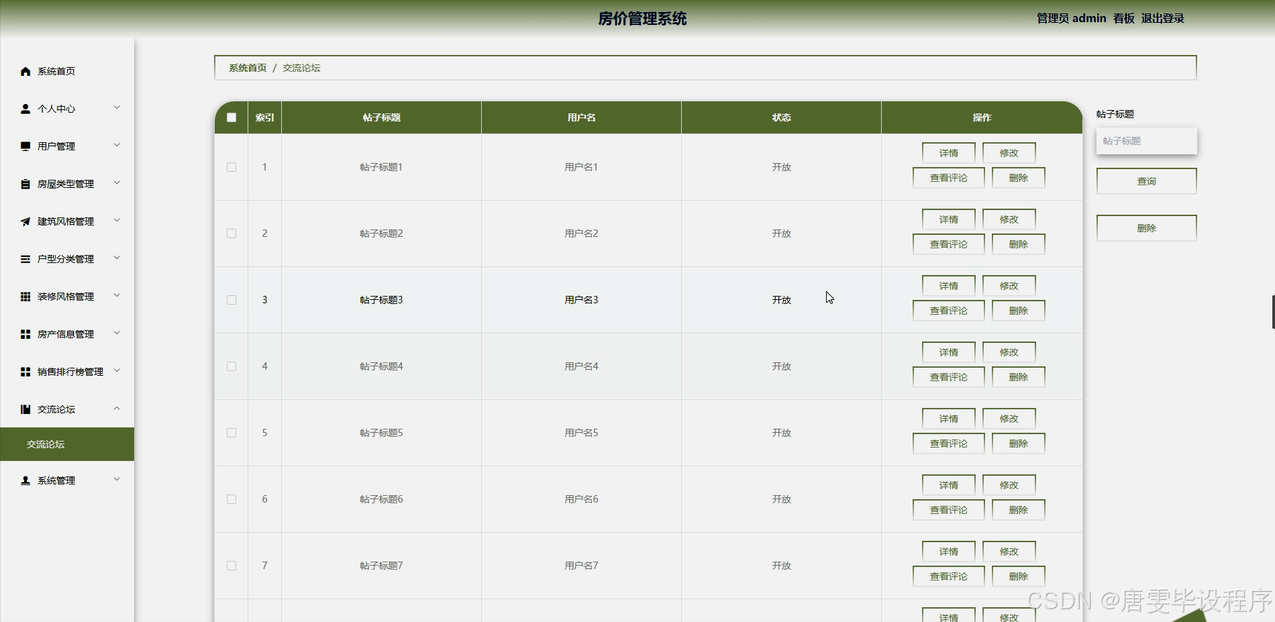Click 查看评论 for row 帖子标题6

point(948,510)
